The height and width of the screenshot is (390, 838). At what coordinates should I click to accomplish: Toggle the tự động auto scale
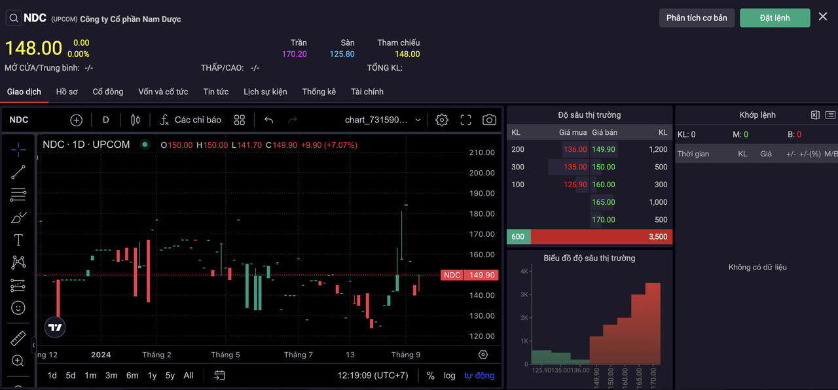coord(479,376)
